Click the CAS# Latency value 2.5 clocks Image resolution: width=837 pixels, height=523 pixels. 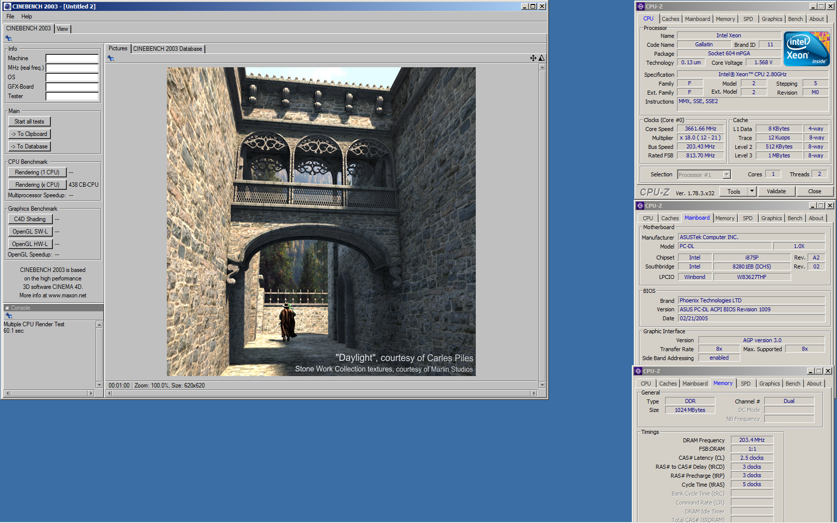pos(752,458)
